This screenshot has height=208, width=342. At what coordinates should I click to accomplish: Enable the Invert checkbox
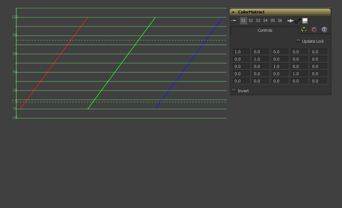pyautogui.click(x=234, y=91)
